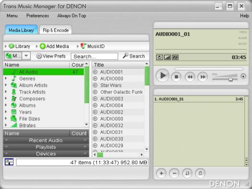Select the AUDIO029 track row
252x189 pixels.
(118, 145)
